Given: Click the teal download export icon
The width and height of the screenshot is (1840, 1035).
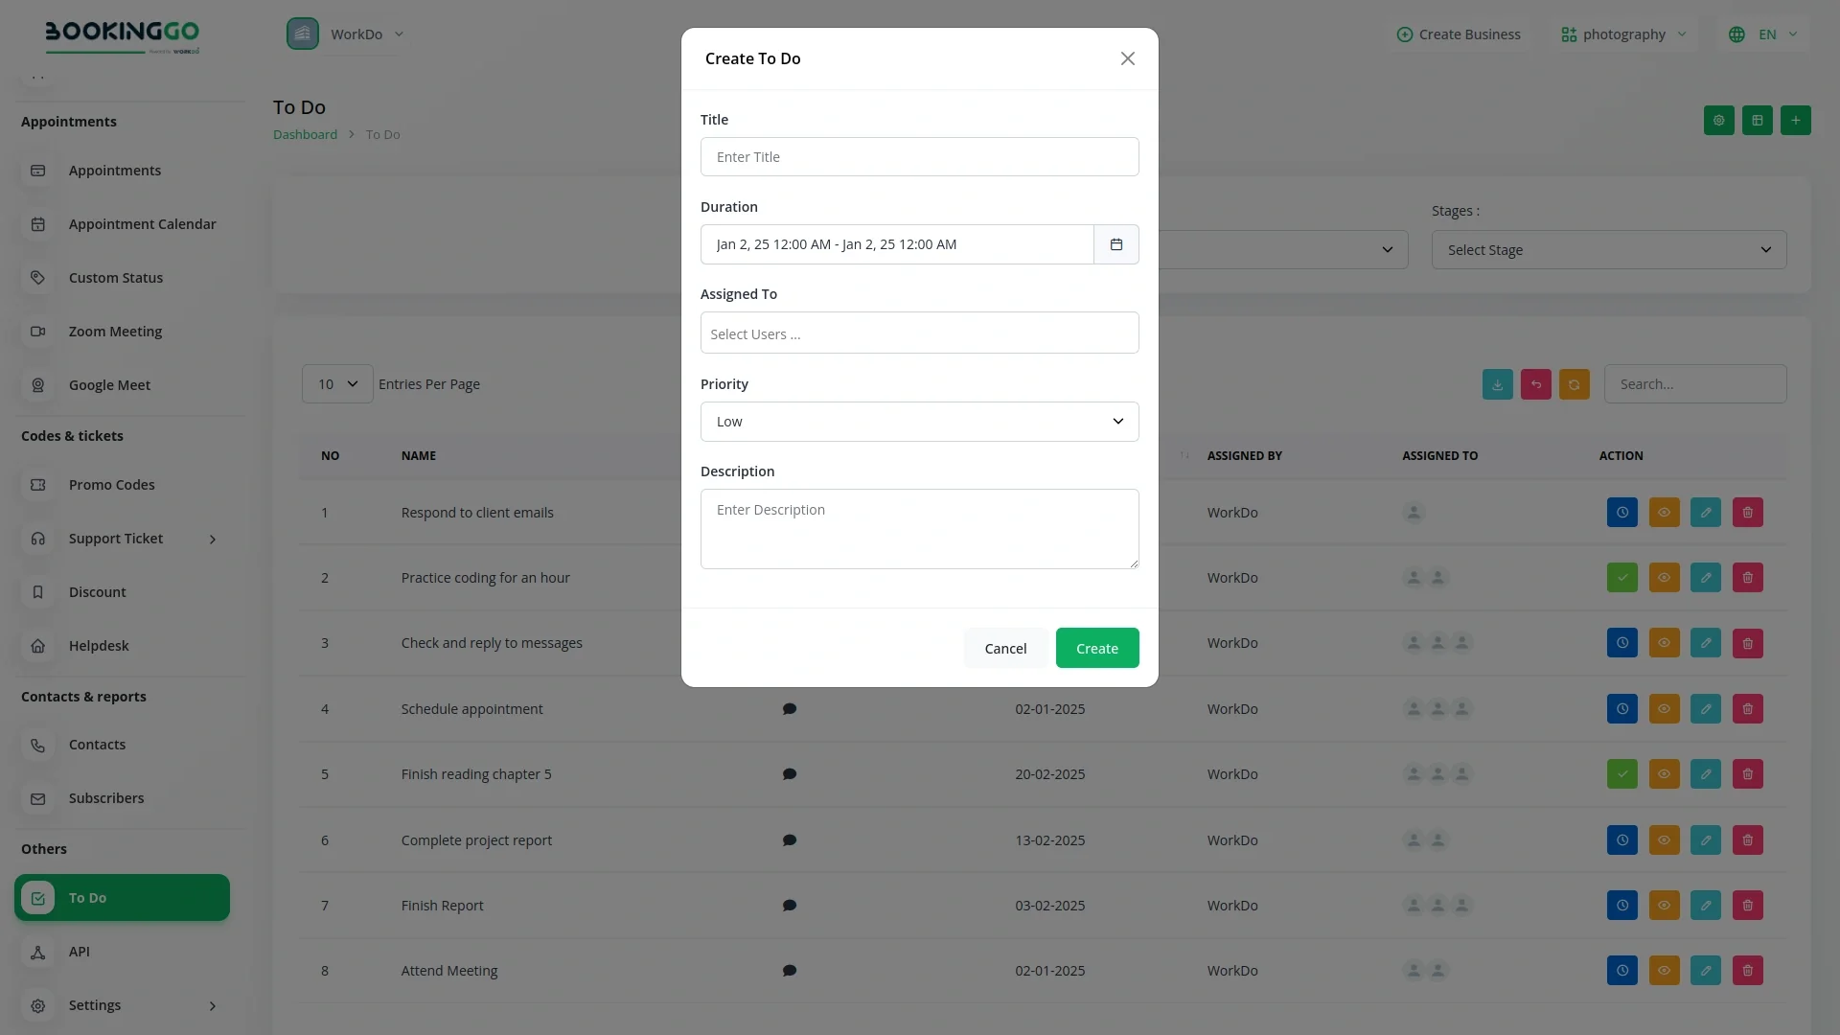Looking at the screenshot, I should 1497,384.
